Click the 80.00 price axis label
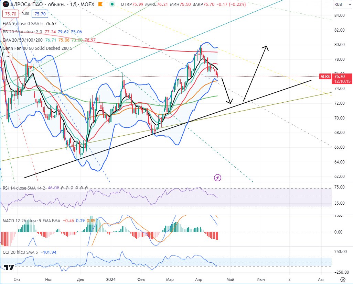Screen dimensions: 353x284 coord(339,45)
